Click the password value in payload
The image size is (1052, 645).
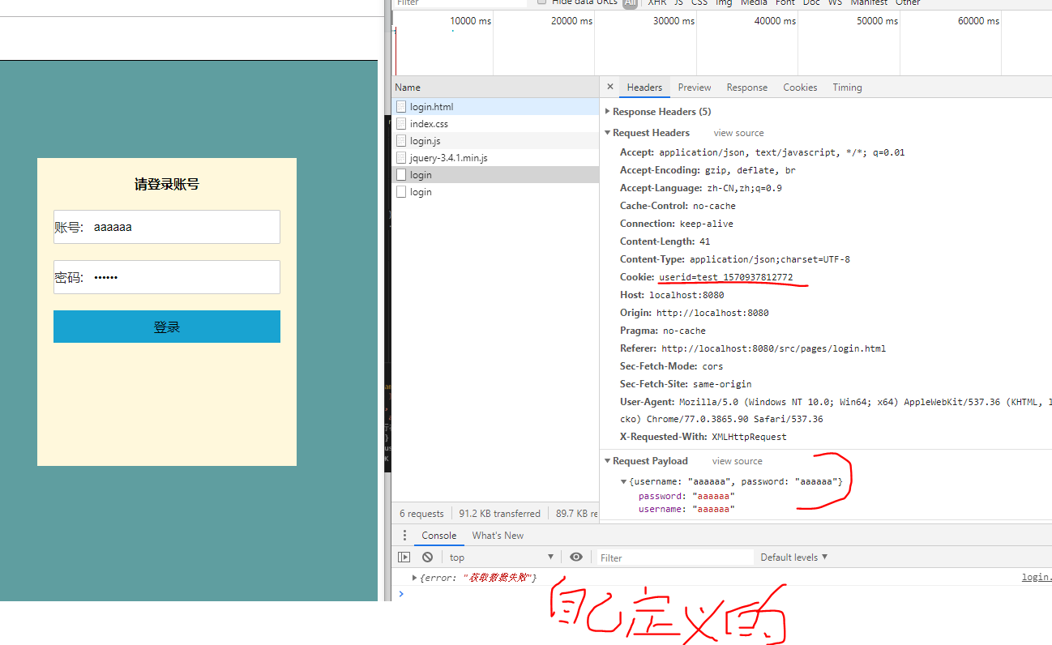[713, 496]
